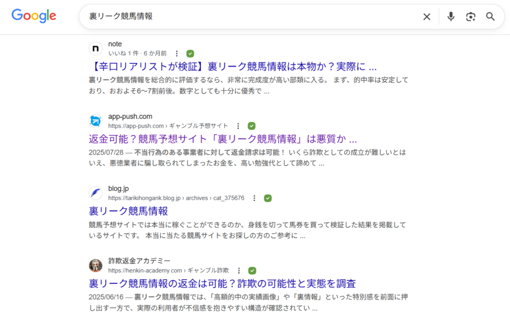
Task: Click the green check badge beside henkin-academy.com
Action: click(252, 271)
